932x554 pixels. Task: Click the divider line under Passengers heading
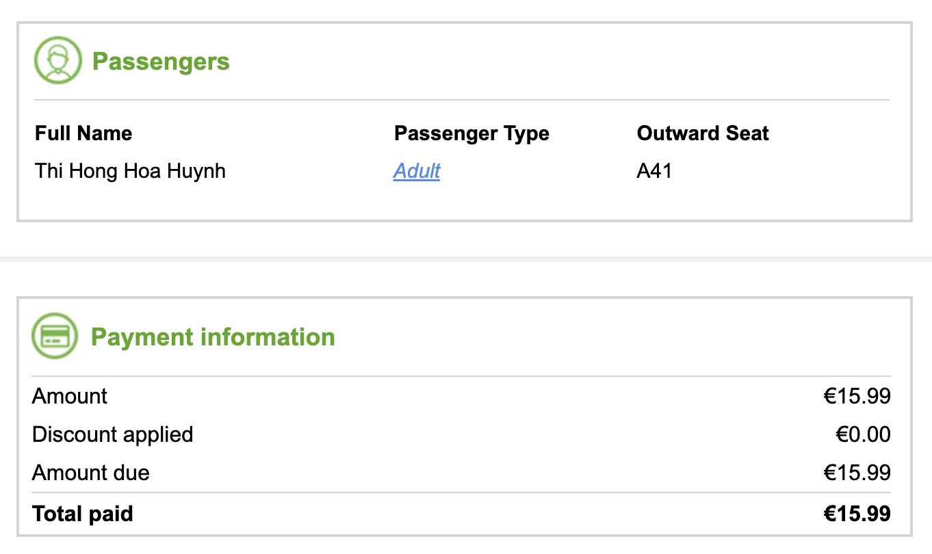coord(462,101)
